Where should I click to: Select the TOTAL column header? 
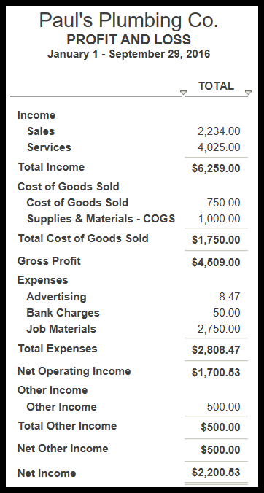pyautogui.click(x=216, y=86)
